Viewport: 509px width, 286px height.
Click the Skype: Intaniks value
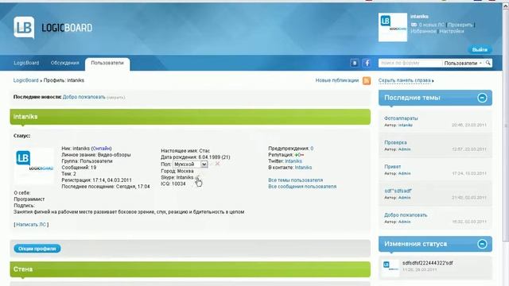tap(177, 177)
